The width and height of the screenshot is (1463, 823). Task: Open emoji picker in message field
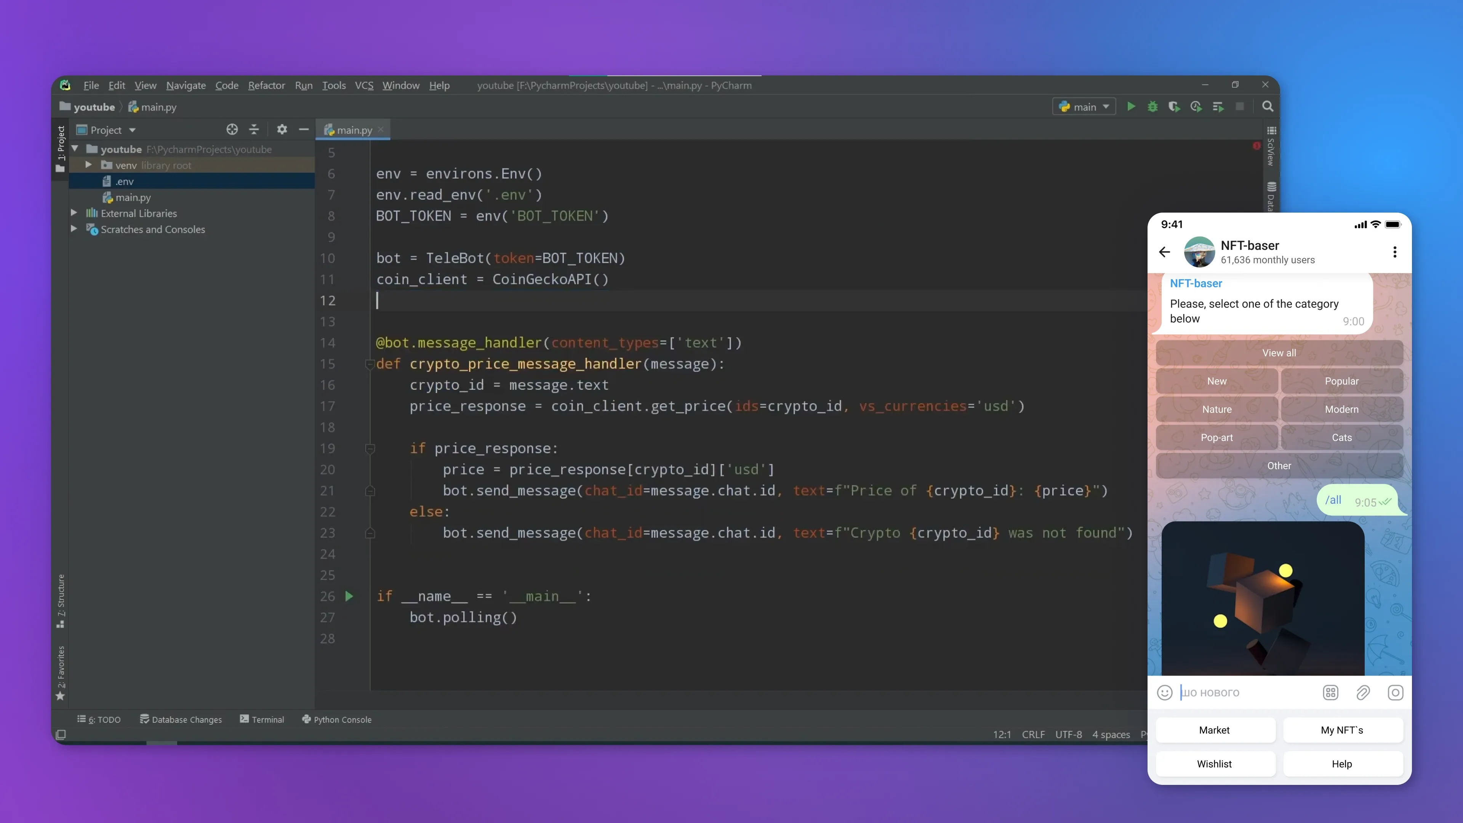pos(1165,692)
